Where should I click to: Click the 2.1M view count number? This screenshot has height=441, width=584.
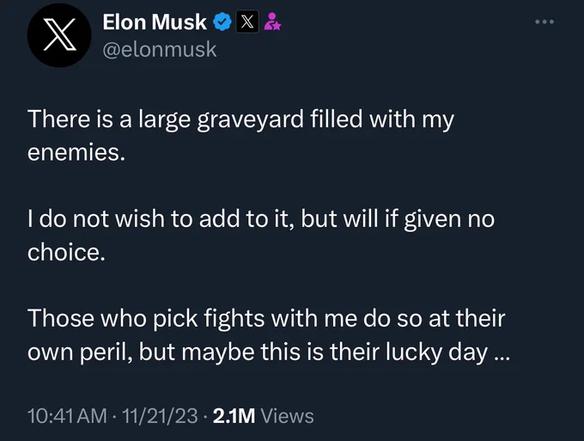pos(234,416)
